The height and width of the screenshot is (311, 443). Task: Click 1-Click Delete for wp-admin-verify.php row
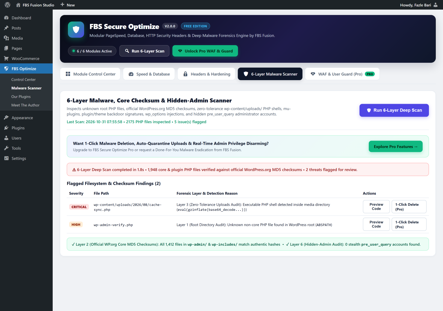click(409, 224)
